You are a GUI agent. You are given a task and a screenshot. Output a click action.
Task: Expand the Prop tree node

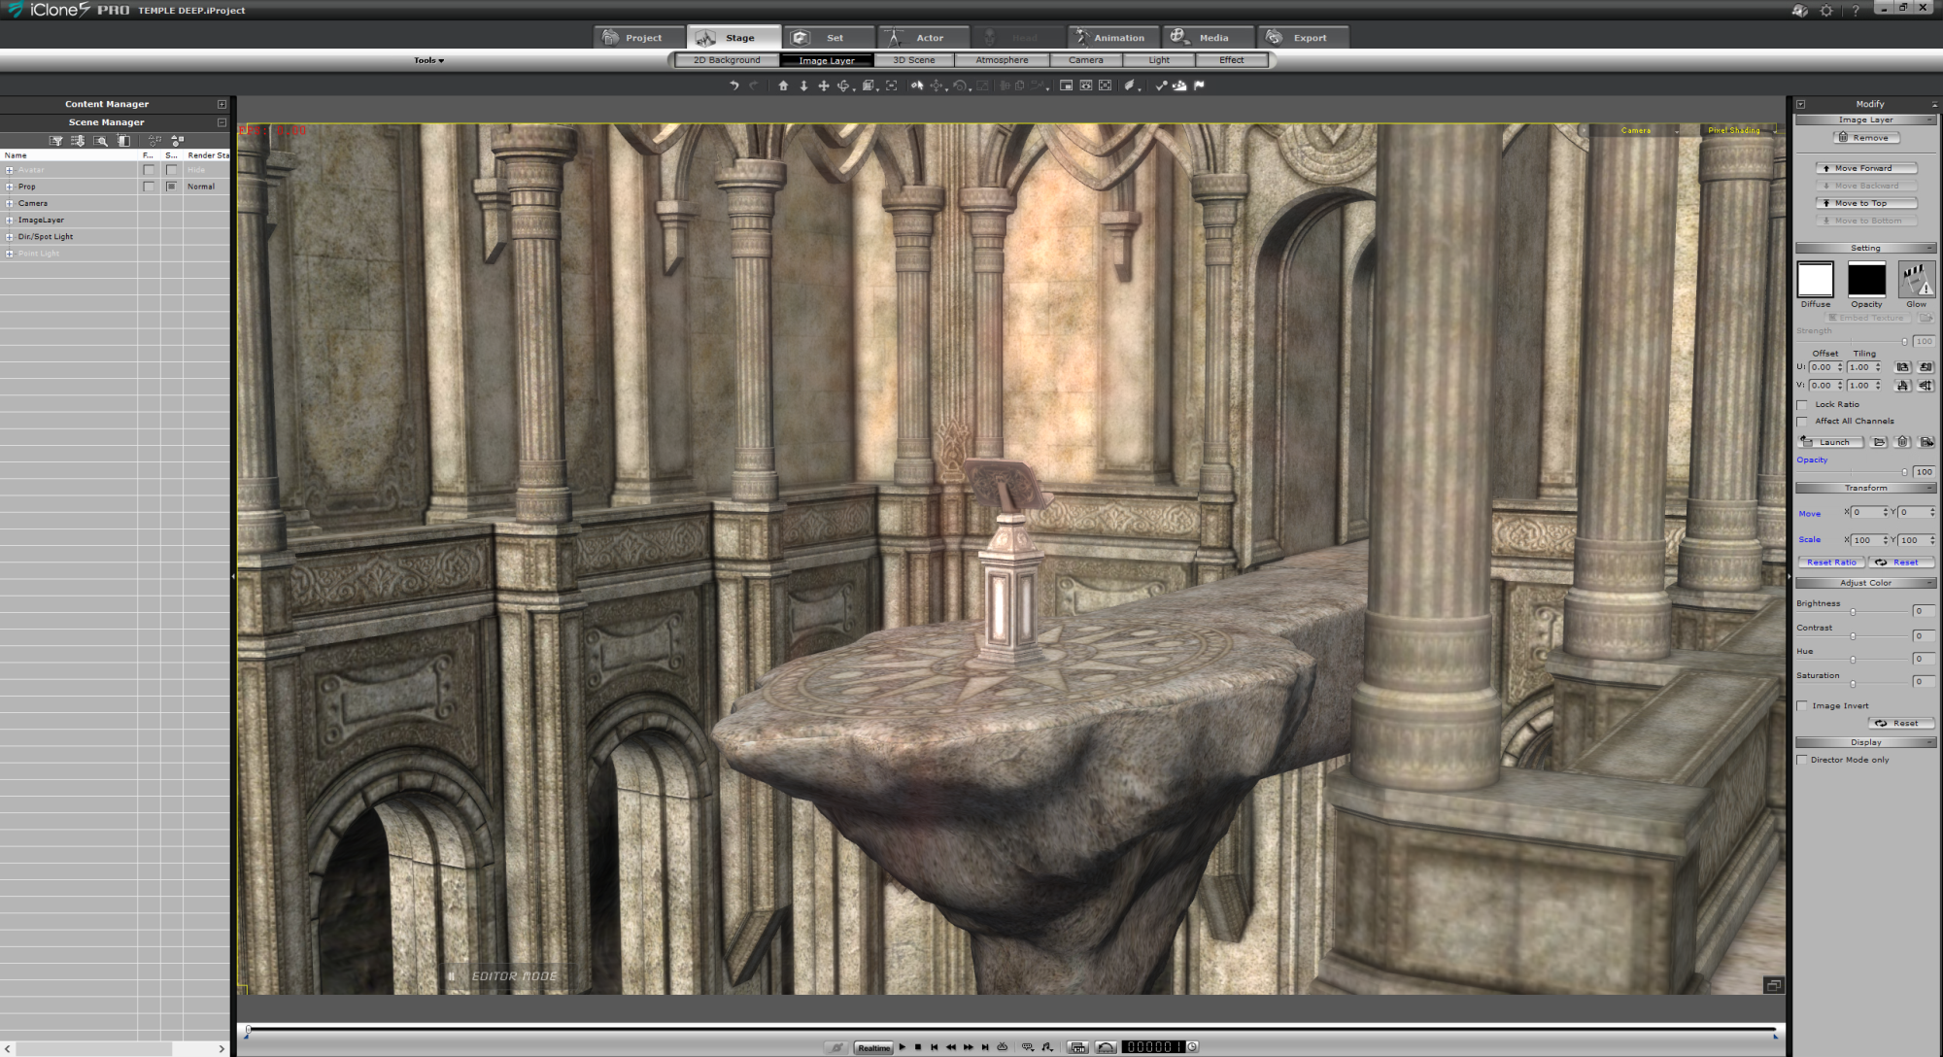10,187
